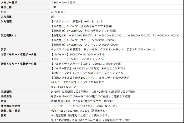The height and width of the screenshot is (123, 184).
Task: Click '単3乾電池×4個、またはAC電源アダプタ' value
Action: (83, 101)
